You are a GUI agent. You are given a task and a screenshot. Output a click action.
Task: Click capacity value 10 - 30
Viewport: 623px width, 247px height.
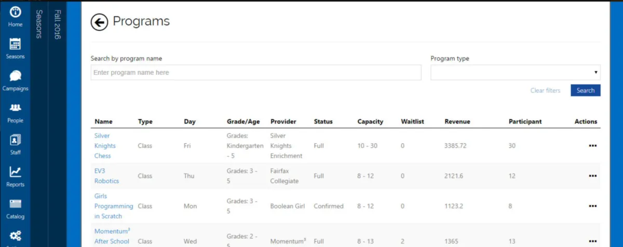[368, 146]
